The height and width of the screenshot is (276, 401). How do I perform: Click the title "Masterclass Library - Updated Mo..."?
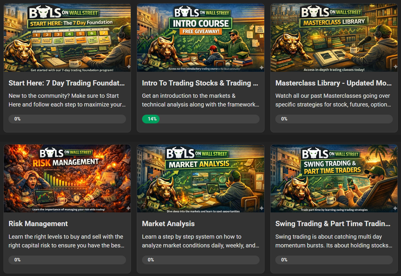(x=334, y=83)
